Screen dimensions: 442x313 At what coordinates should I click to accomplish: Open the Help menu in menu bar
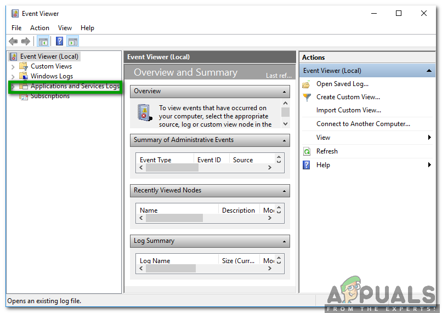point(87,28)
